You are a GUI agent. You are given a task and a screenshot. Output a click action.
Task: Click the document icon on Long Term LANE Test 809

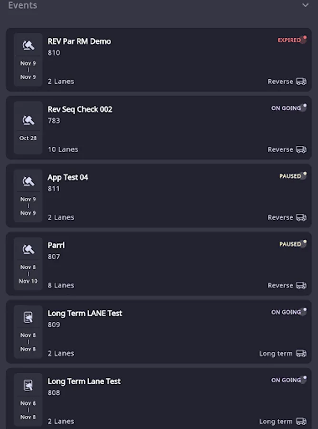point(28,317)
